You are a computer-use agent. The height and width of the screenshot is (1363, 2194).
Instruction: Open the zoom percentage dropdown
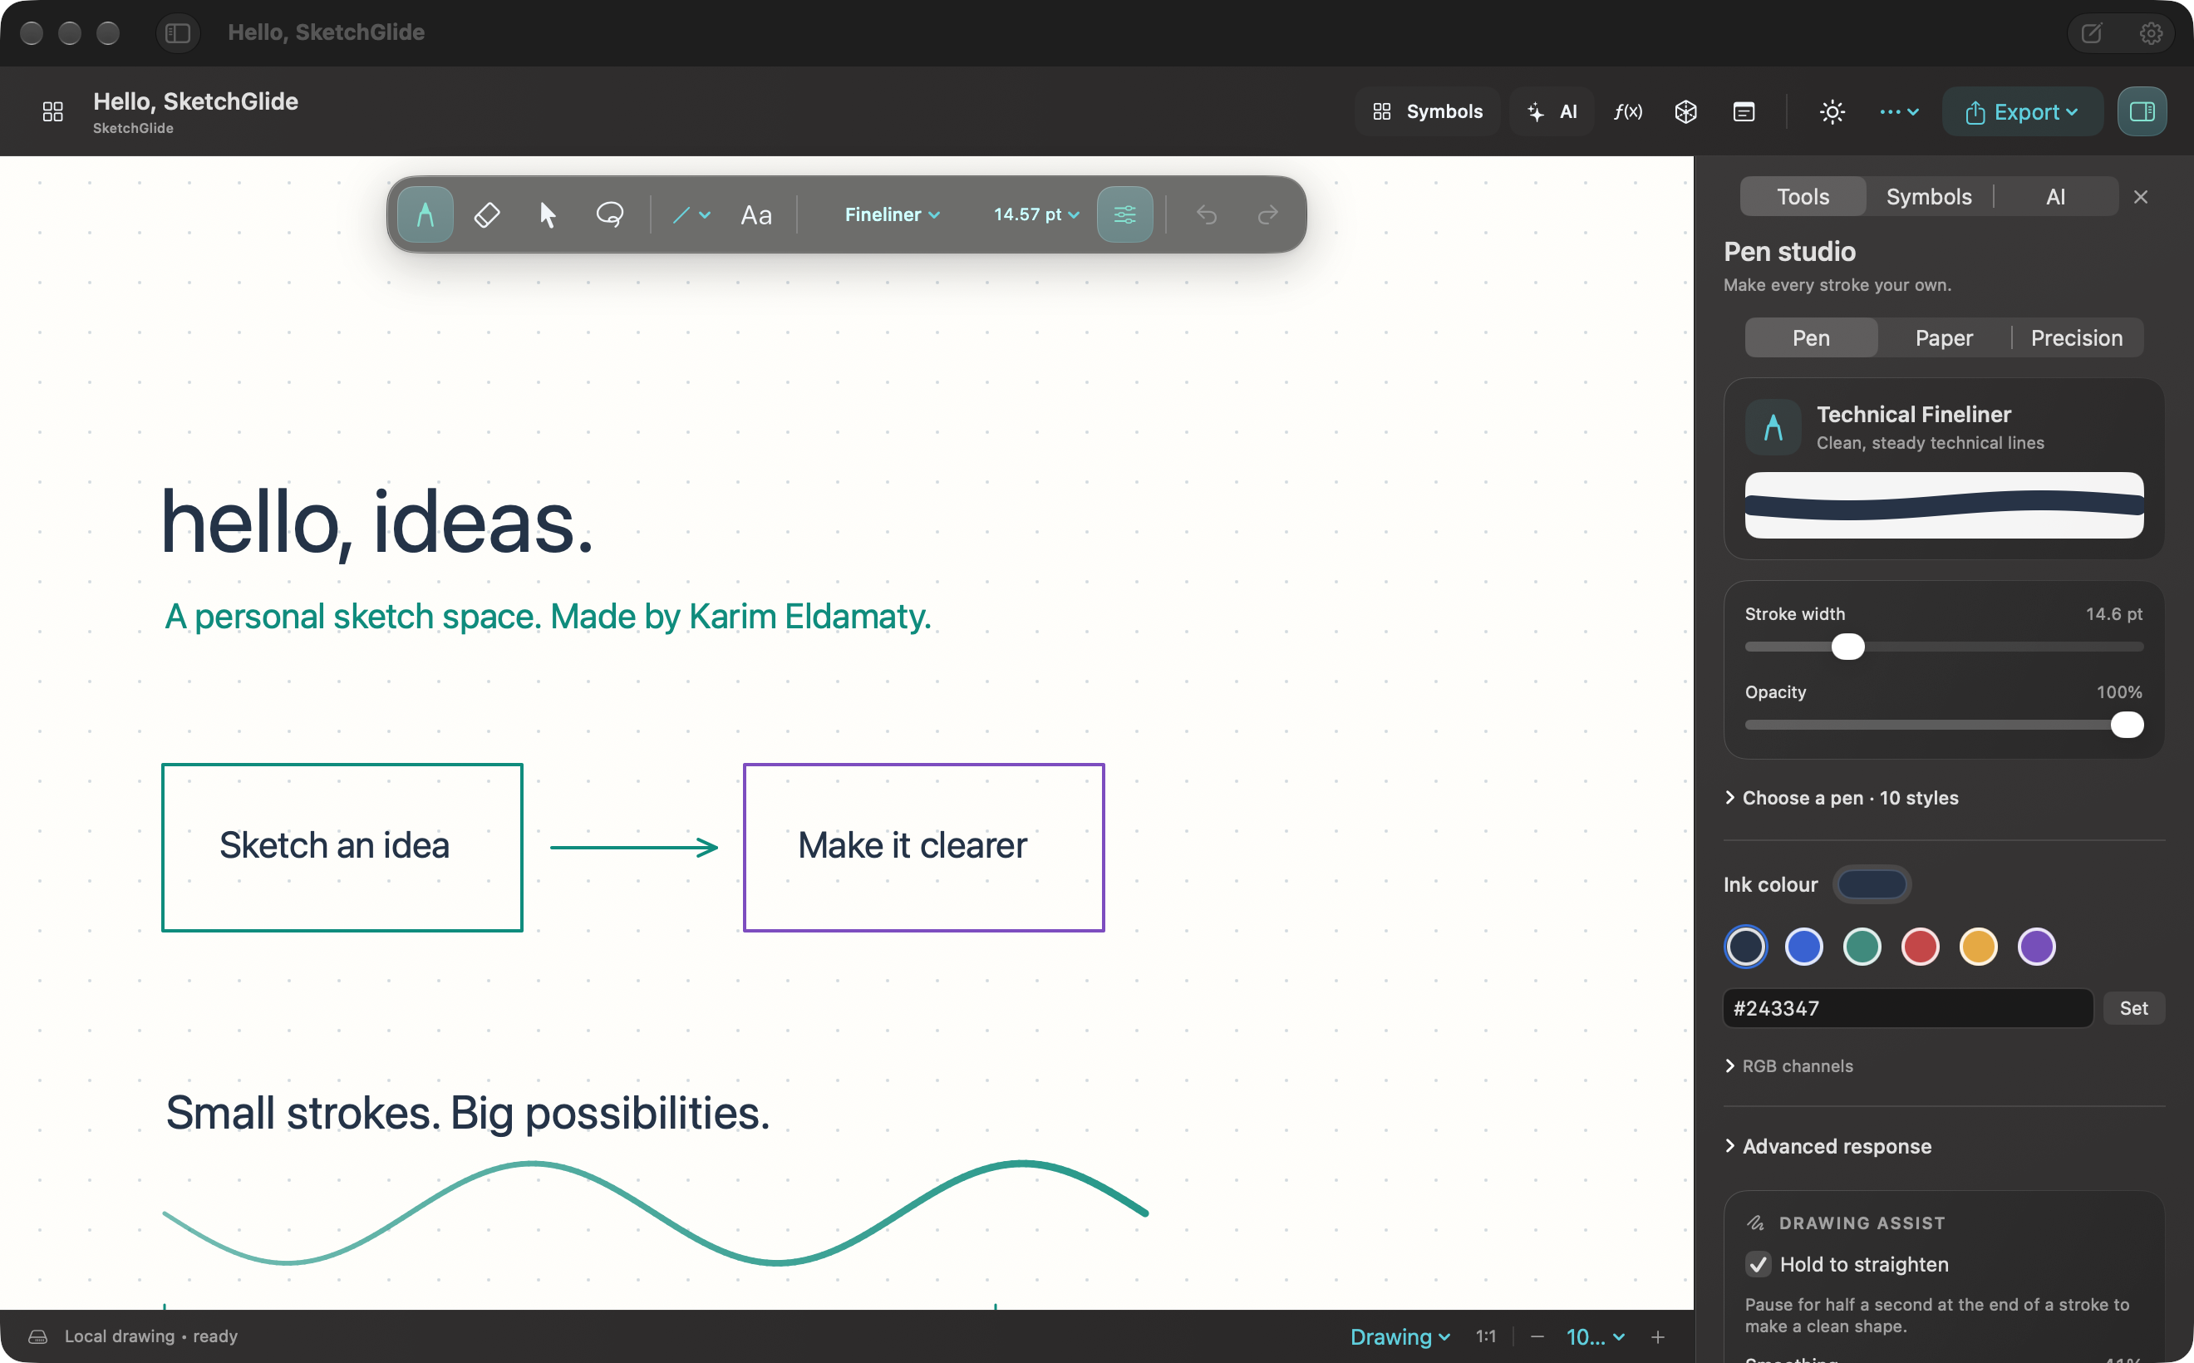(1595, 1337)
